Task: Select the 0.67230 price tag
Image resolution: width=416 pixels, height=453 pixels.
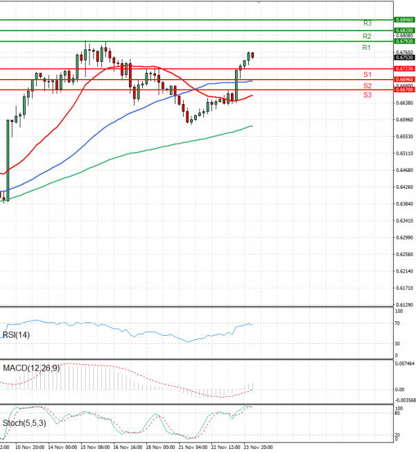Action: tap(404, 69)
